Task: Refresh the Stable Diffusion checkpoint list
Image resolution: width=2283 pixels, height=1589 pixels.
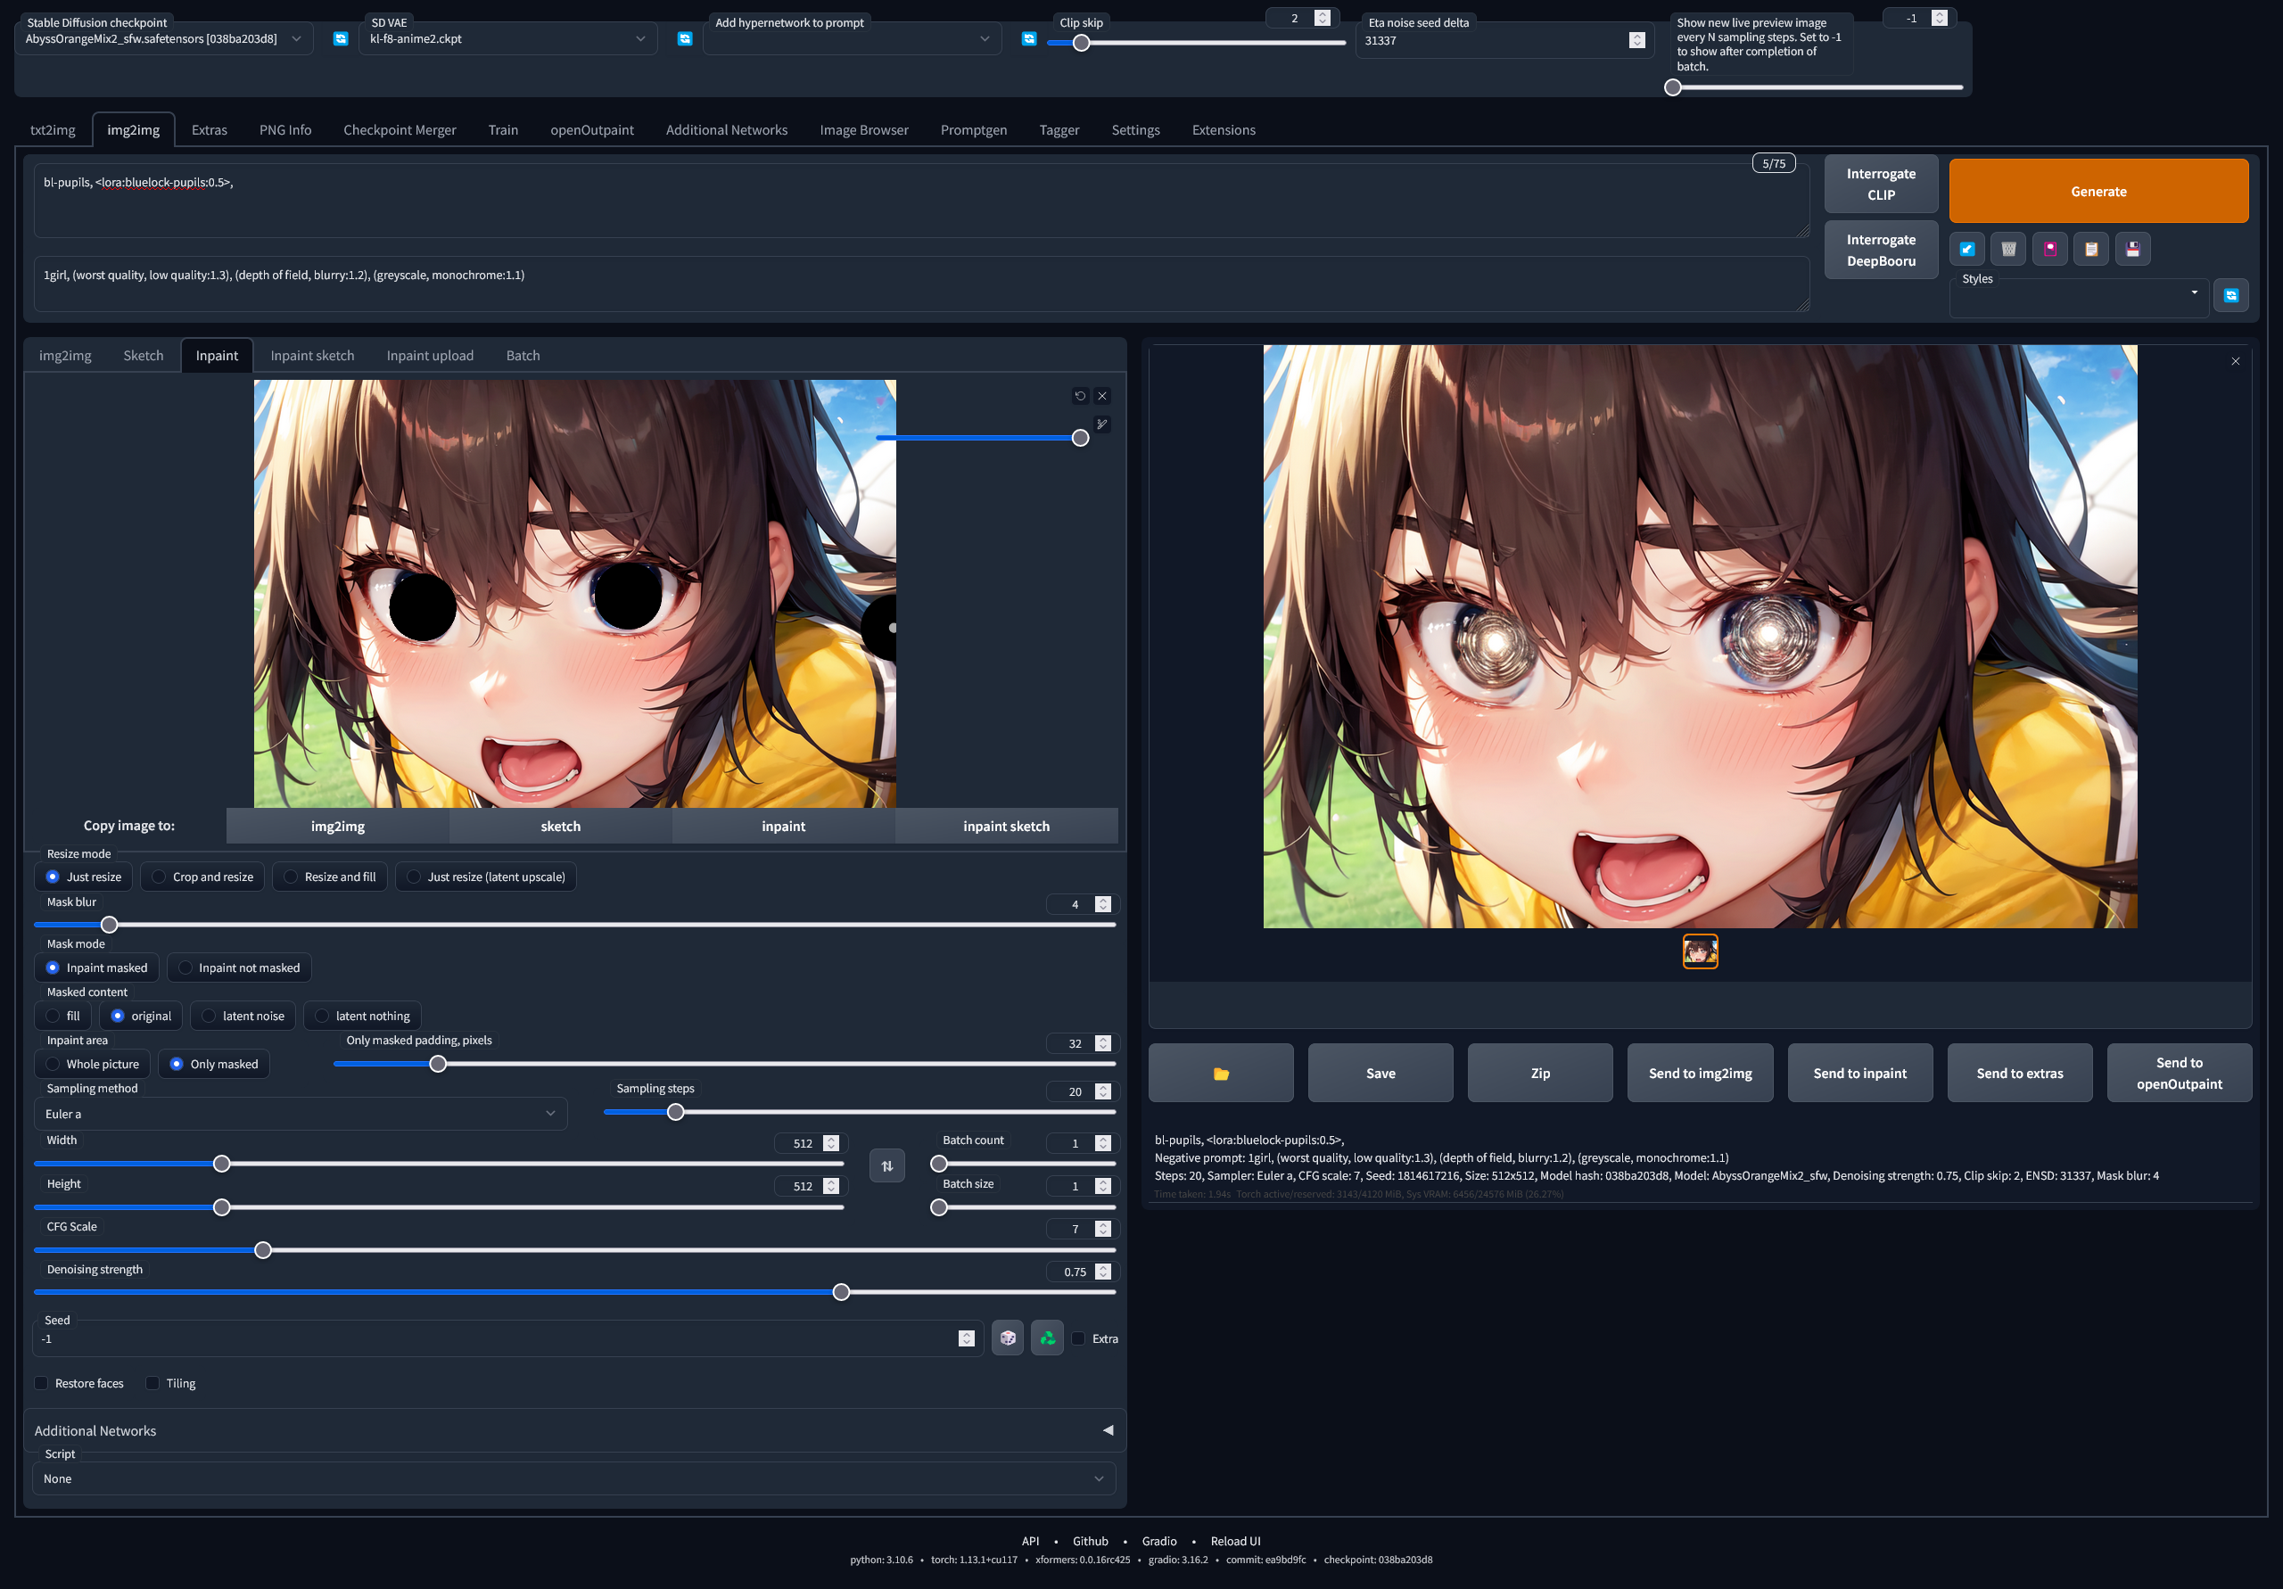Action: coord(340,38)
